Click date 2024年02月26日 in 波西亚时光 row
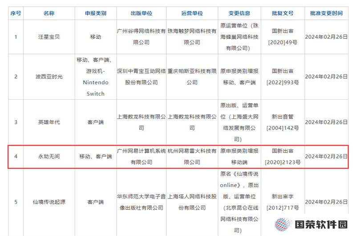356x236 pixels. (326, 77)
